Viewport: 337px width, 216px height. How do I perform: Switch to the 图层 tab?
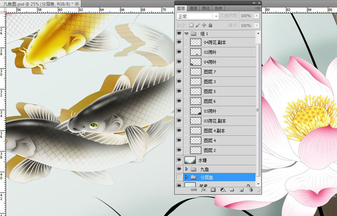[x=181, y=8]
